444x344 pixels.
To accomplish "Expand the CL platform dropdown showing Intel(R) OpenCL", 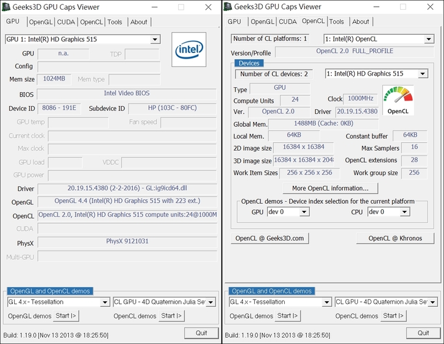I will click(378, 39).
